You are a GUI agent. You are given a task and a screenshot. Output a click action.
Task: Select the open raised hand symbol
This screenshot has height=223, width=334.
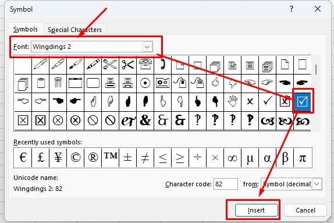(x=232, y=101)
